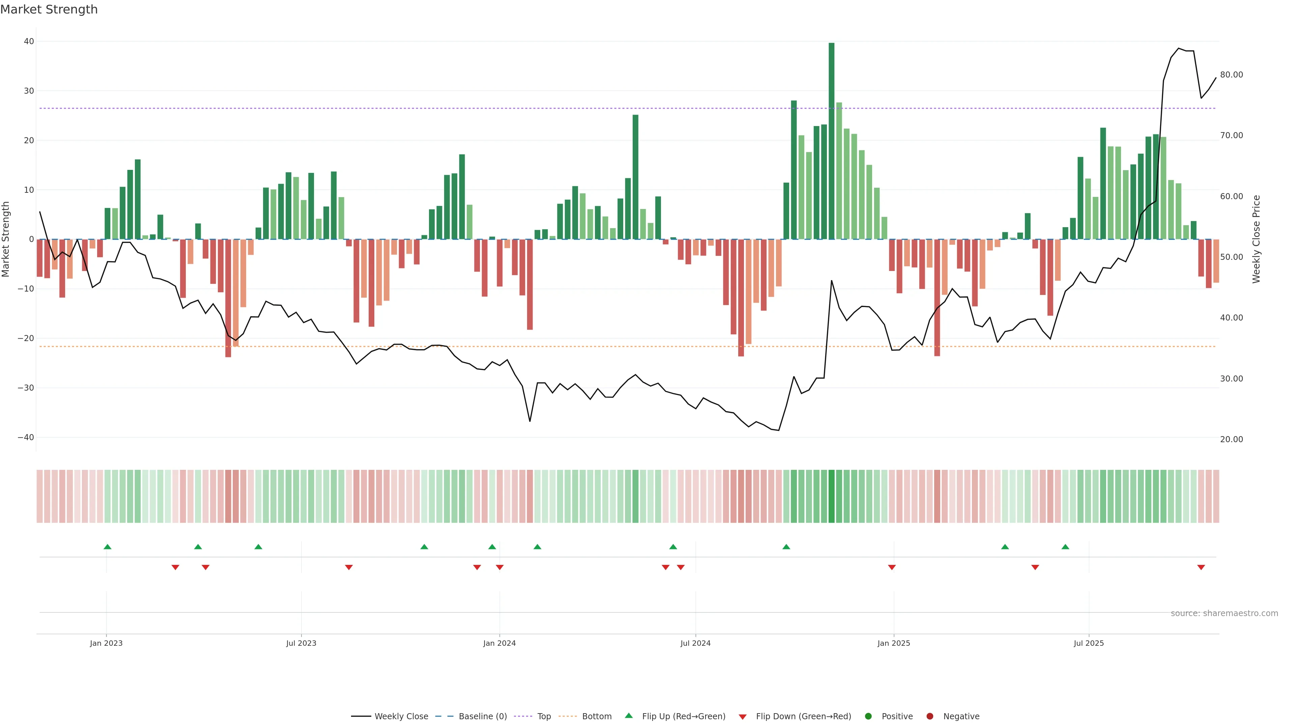
Task: Click the Flip Down red triangle legend icon
Action: pos(743,717)
